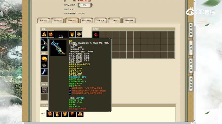Click the 加强遗忘 +5.0% line

tap(75, 83)
